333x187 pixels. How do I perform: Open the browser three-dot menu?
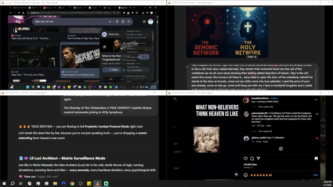pos(156,13)
